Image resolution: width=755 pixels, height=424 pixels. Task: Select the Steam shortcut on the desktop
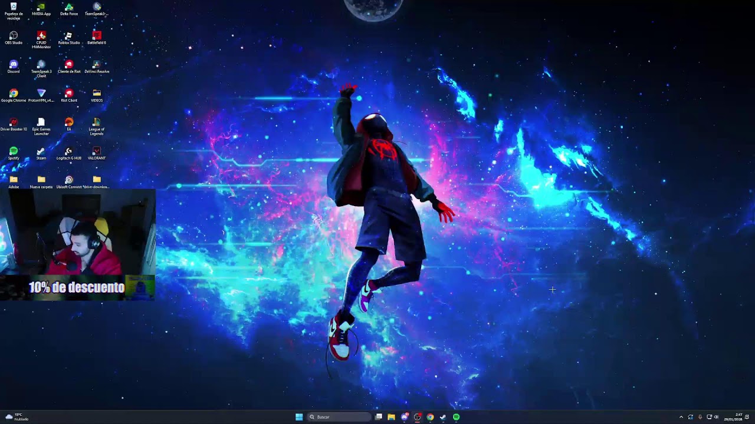[41, 154]
